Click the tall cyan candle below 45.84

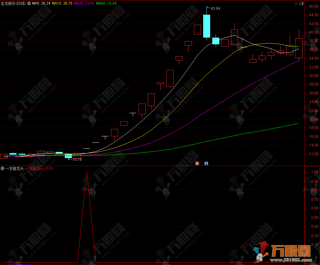pos(207,26)
